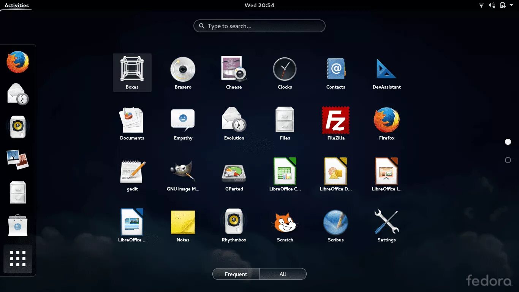Open Firefox from the app grid
Image resolution: width=519 pixels, height=292 pixels.
point(386,123)
